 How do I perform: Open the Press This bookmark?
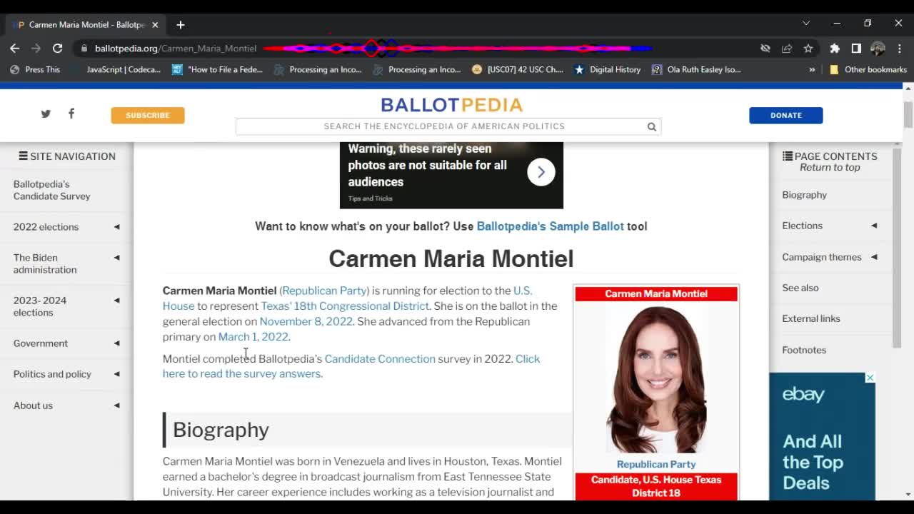pos(35,69)
